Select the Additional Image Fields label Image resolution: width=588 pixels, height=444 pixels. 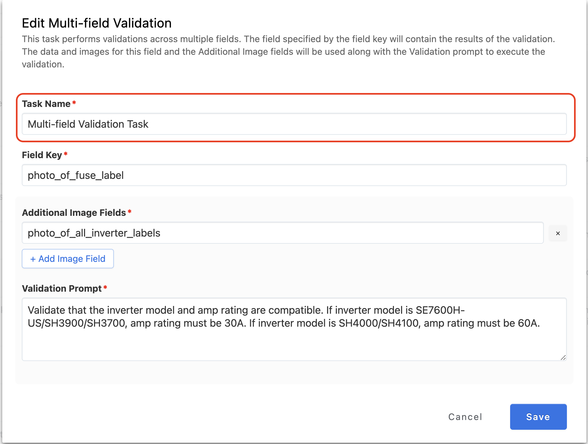click(74, 213)
